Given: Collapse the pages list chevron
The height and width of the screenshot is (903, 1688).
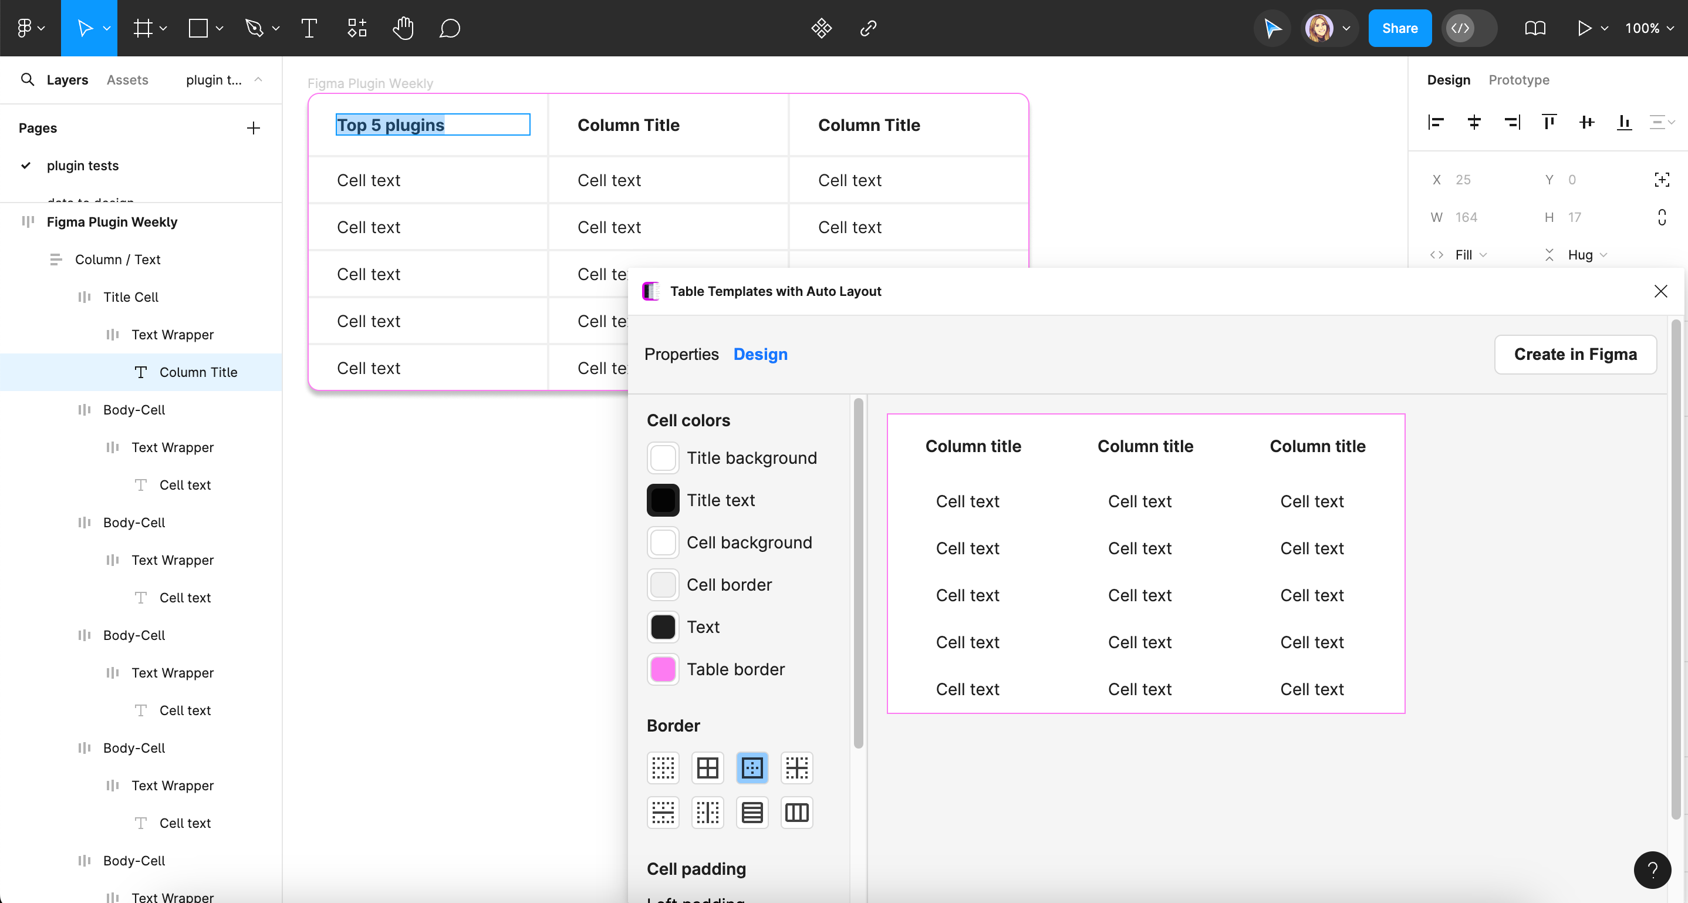Looking at the screenshot, I should (258, 79).
